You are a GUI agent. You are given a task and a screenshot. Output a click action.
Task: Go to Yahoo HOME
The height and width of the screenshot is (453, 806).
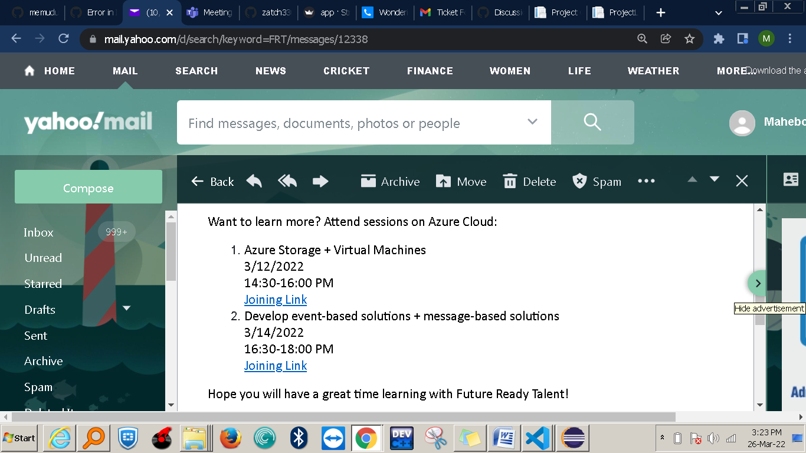[x=50, y=71]
